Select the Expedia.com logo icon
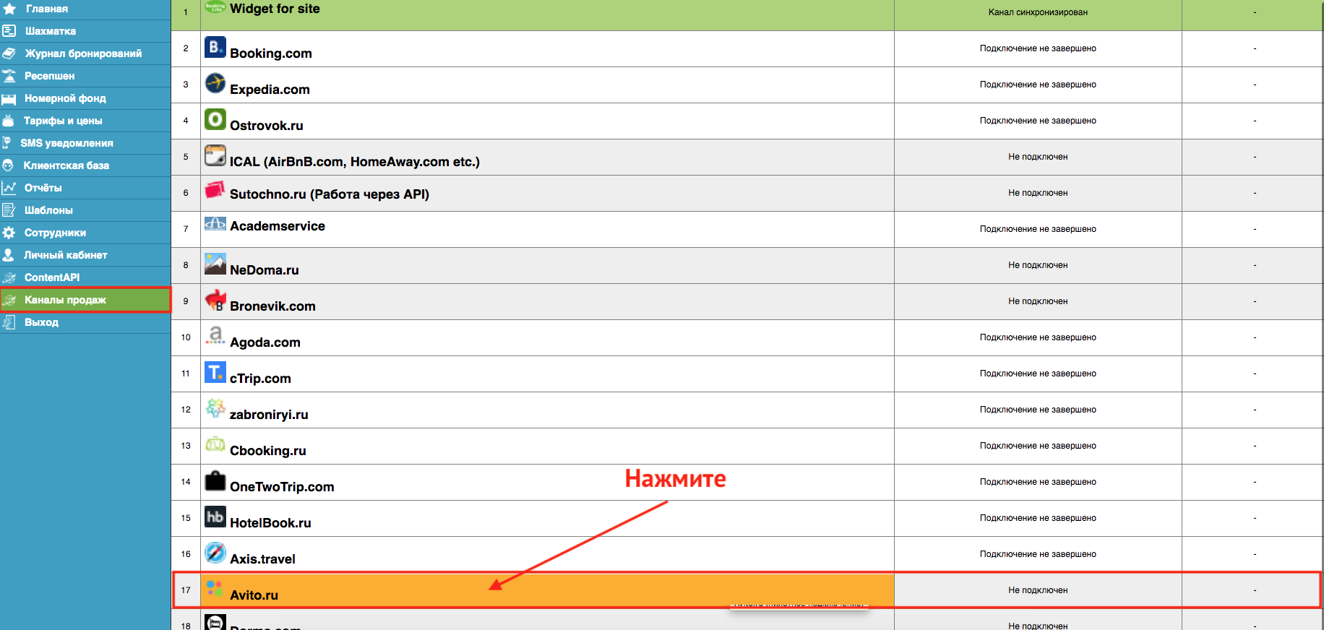Image resolution: width=1324 pixels, height=630 pixels. coord(215,83)
